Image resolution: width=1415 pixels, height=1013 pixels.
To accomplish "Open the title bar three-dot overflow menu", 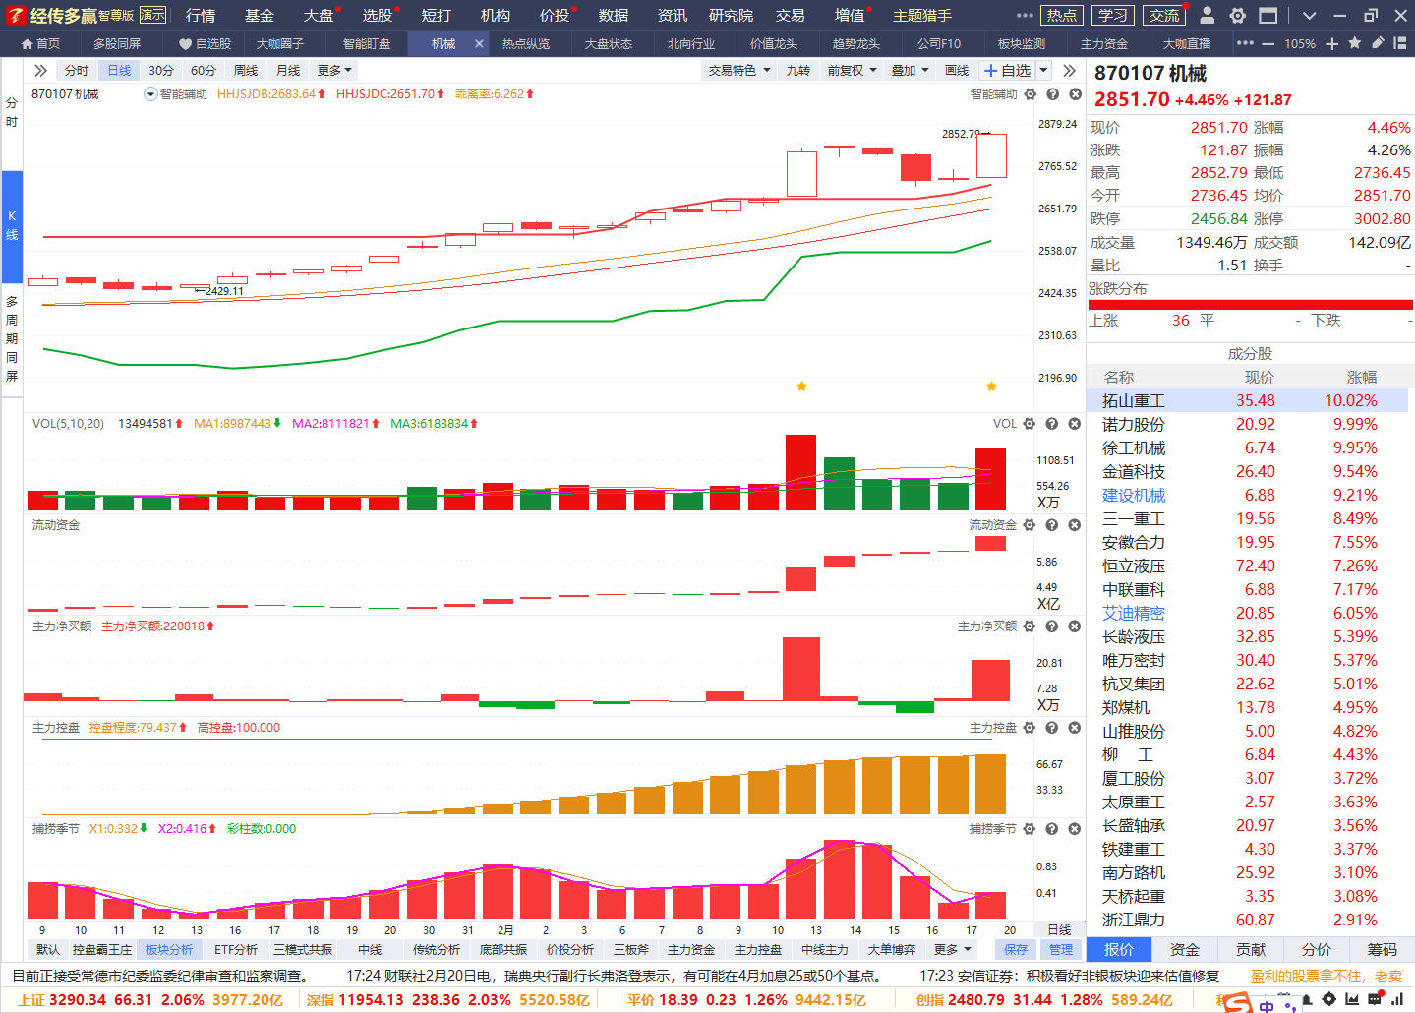I will pos(1025,15).
